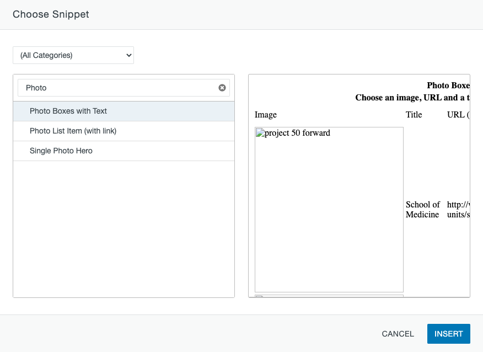
Task: Click the URL column header in preview
Action: [458, 115]
